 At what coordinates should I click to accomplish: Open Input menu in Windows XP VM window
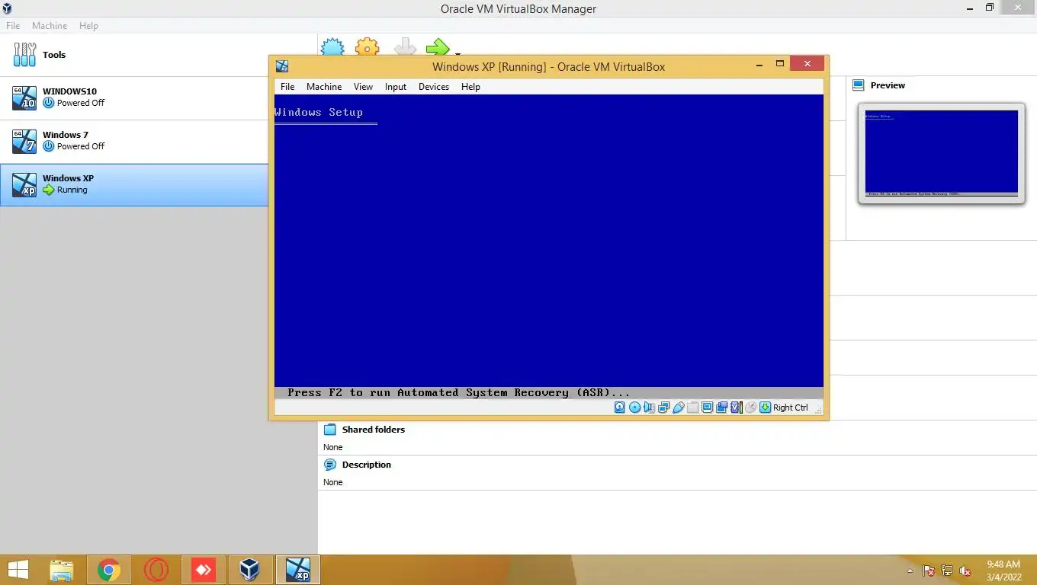[396, 87]
